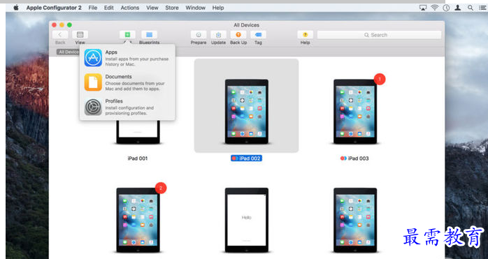Click the App Store icon beside Apps

[x=93, y=58]
